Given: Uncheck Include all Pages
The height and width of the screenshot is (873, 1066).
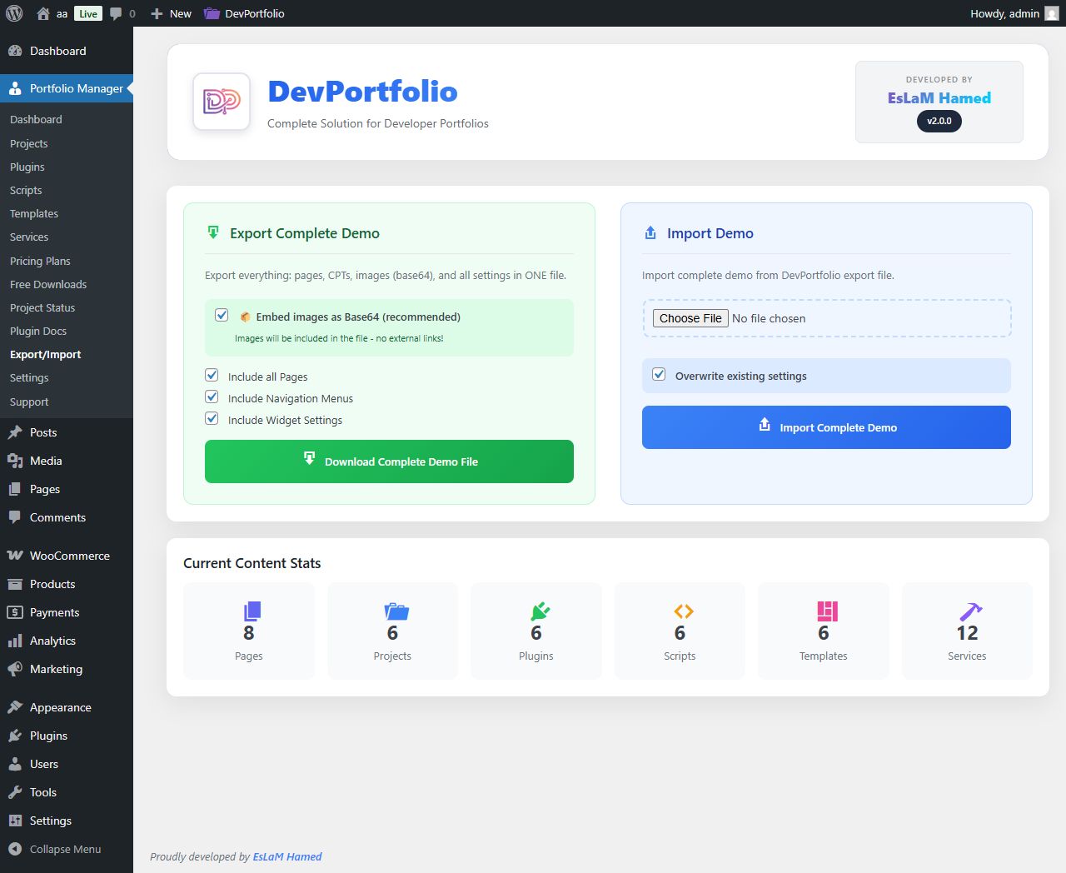Looking at the screenshot, I should [212, 375].
